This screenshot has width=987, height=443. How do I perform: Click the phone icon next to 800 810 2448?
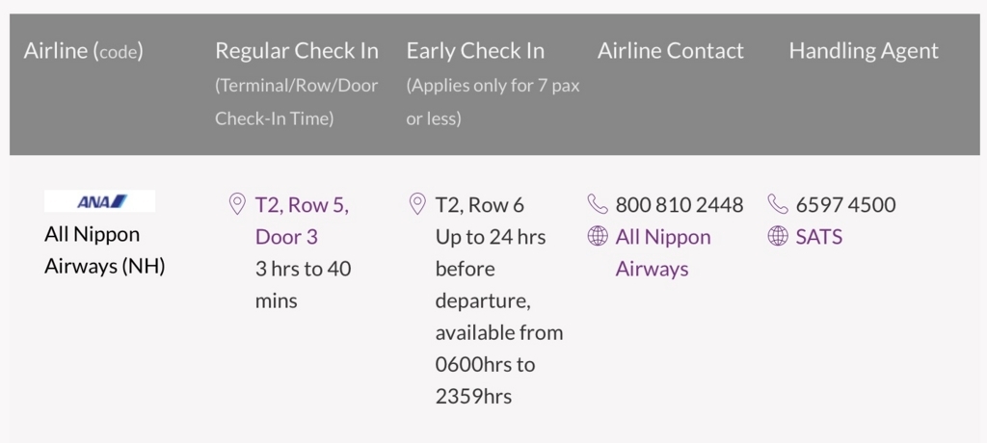coord(598,204)
